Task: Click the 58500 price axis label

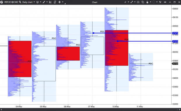Action: pyautogui.click(x=175, y=26)
